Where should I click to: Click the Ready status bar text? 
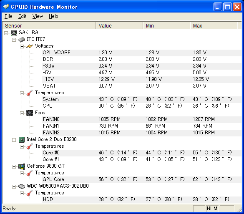[9, 209]
